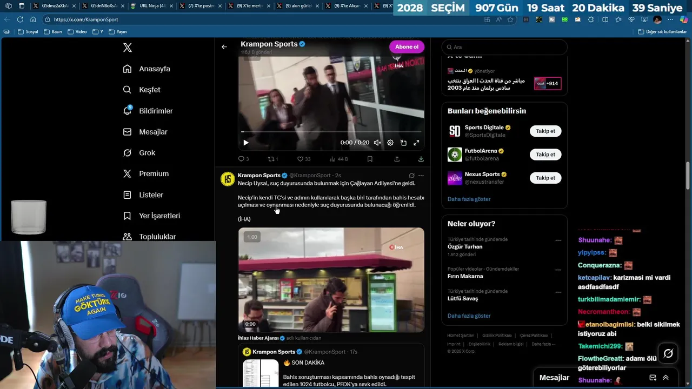Like the post with 33 likes
The width and height of the screenshot is (692, 389).
coord(304,159)
